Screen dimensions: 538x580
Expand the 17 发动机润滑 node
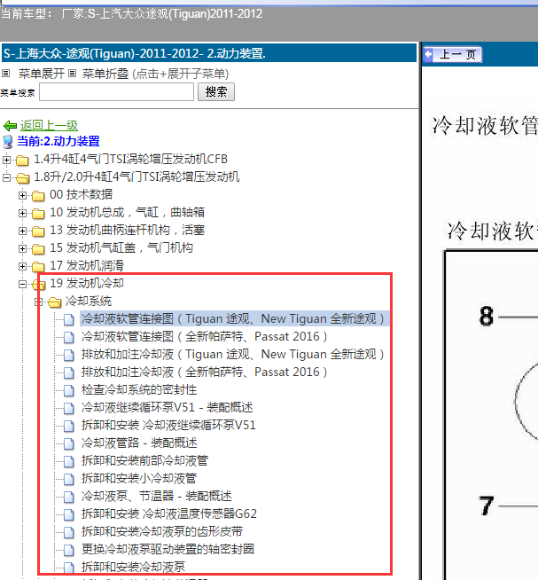click(x=22, y=266)
